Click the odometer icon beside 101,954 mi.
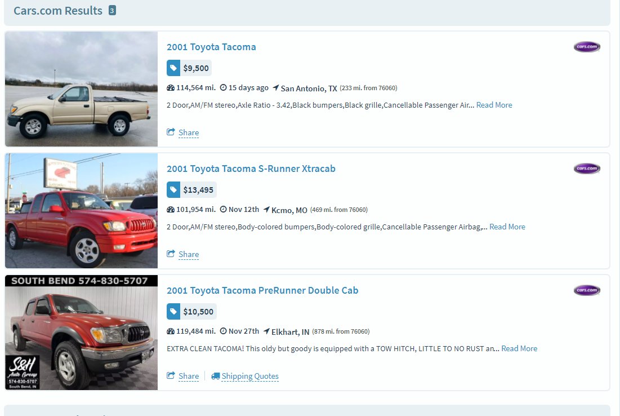This screenshot has width=620, height=416. 171,209
